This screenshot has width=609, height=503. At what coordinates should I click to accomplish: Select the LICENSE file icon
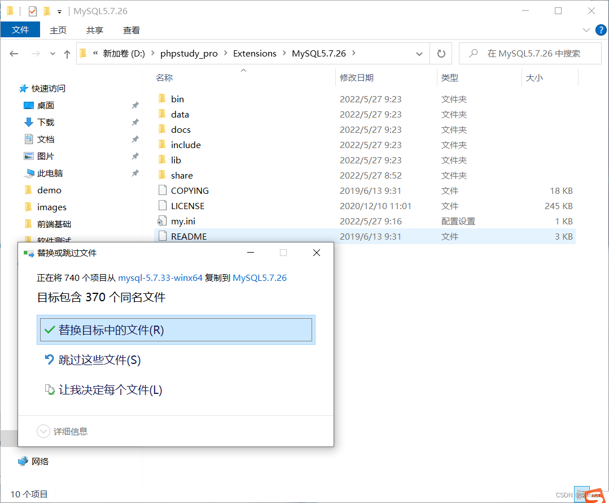(x=163, y=205)
